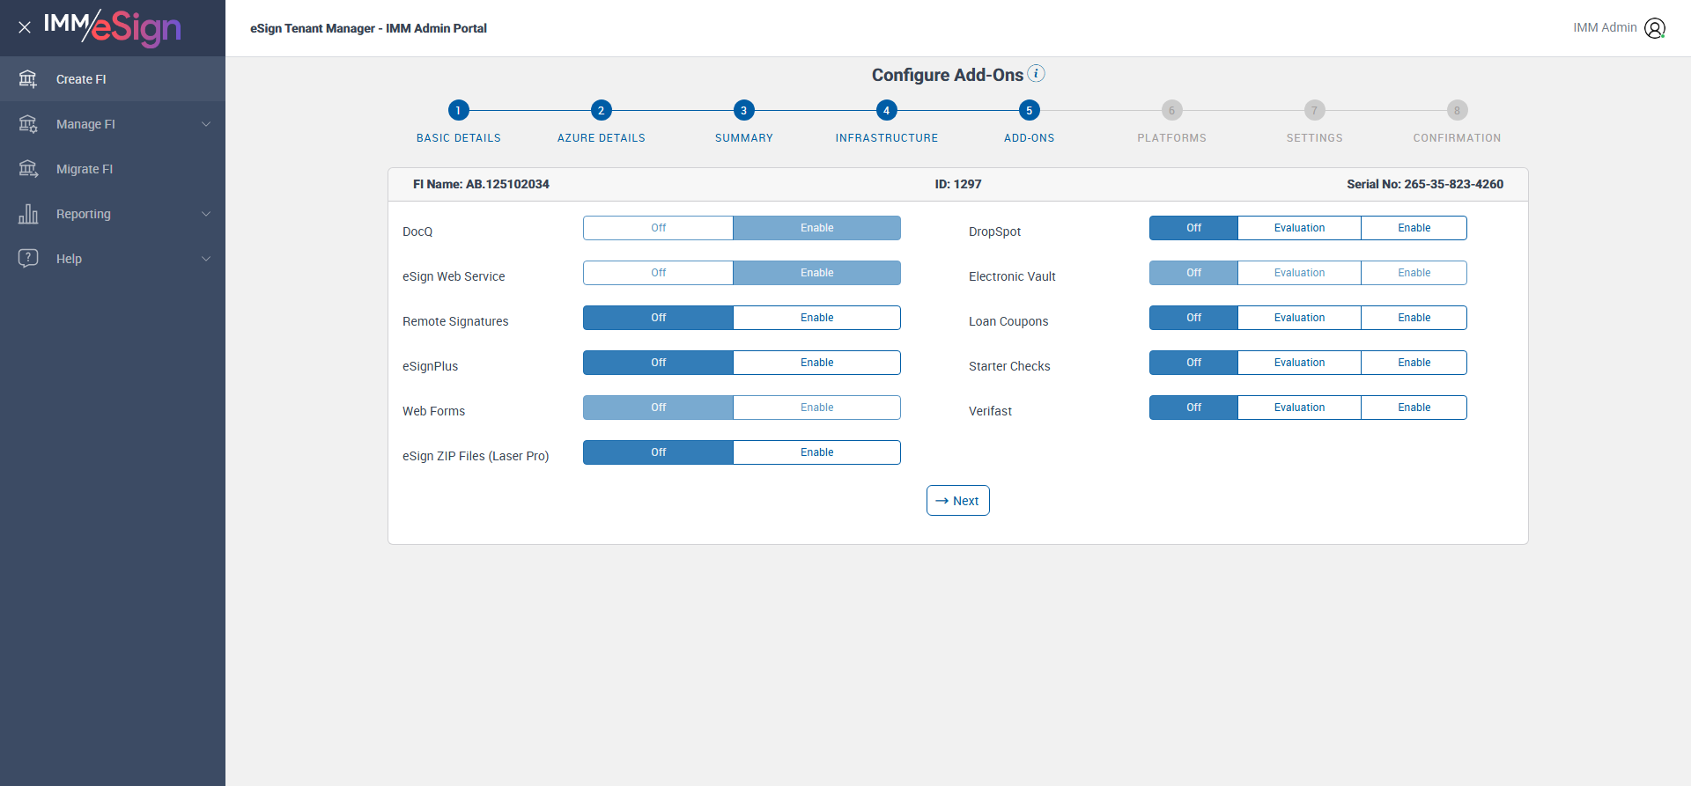1691x786 pixels.
Task: Click the Manage FI bank-gear icon
Action: coord(28,124)
